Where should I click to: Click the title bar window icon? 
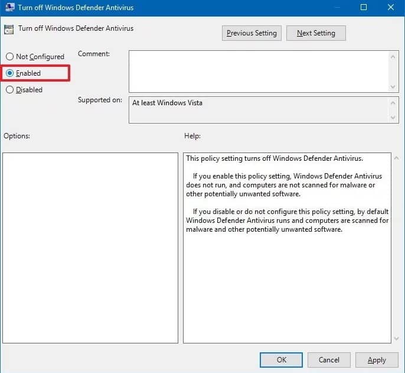point(10,7)
